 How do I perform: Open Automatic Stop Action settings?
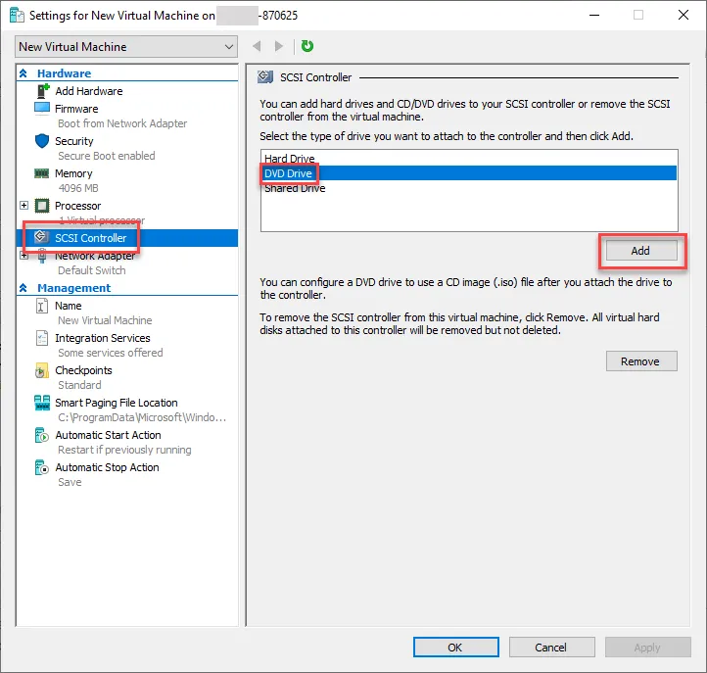(x=107, y=467)
